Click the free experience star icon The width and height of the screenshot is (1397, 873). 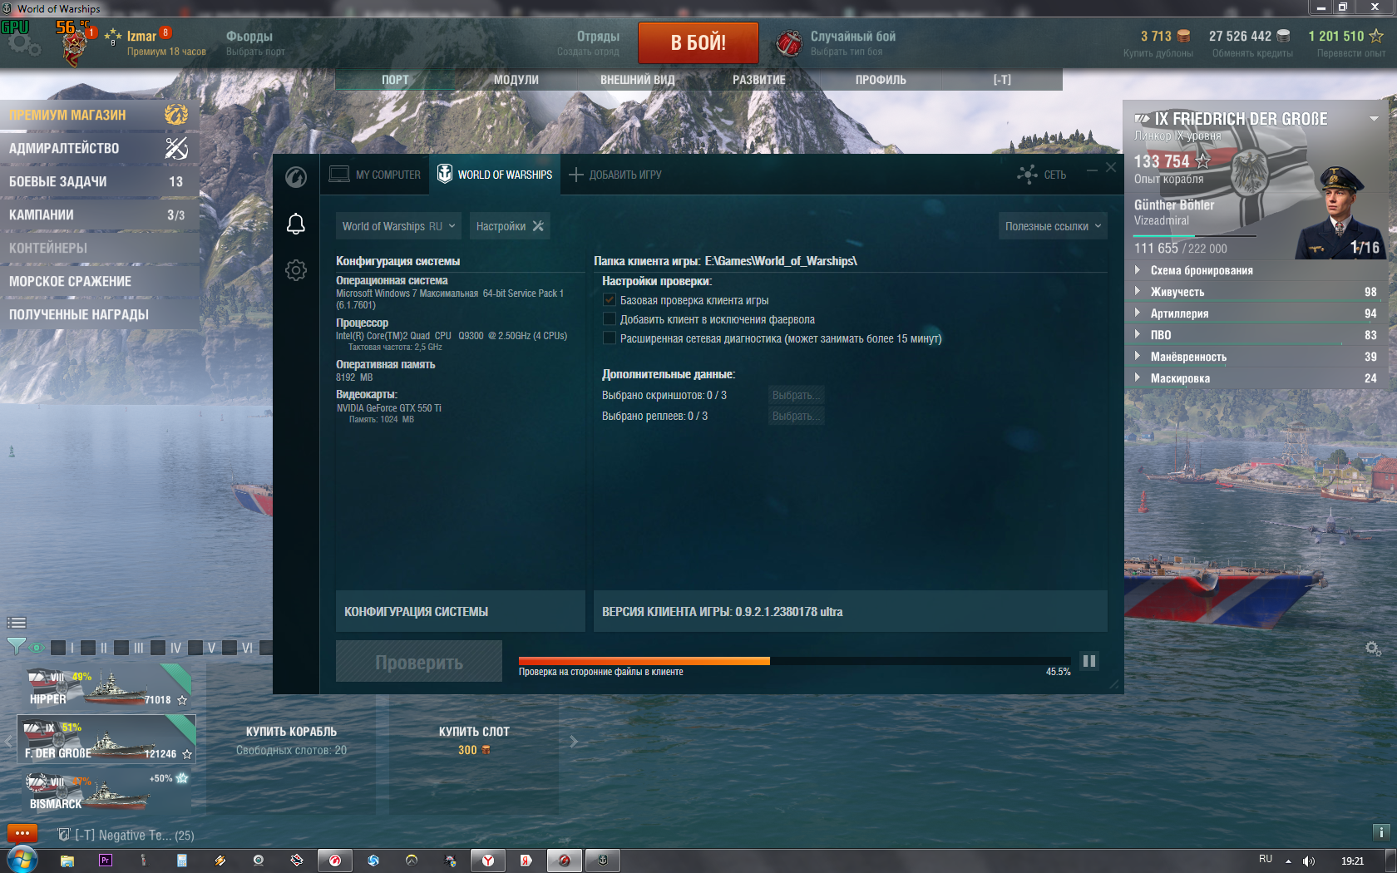pos(1376,37)
